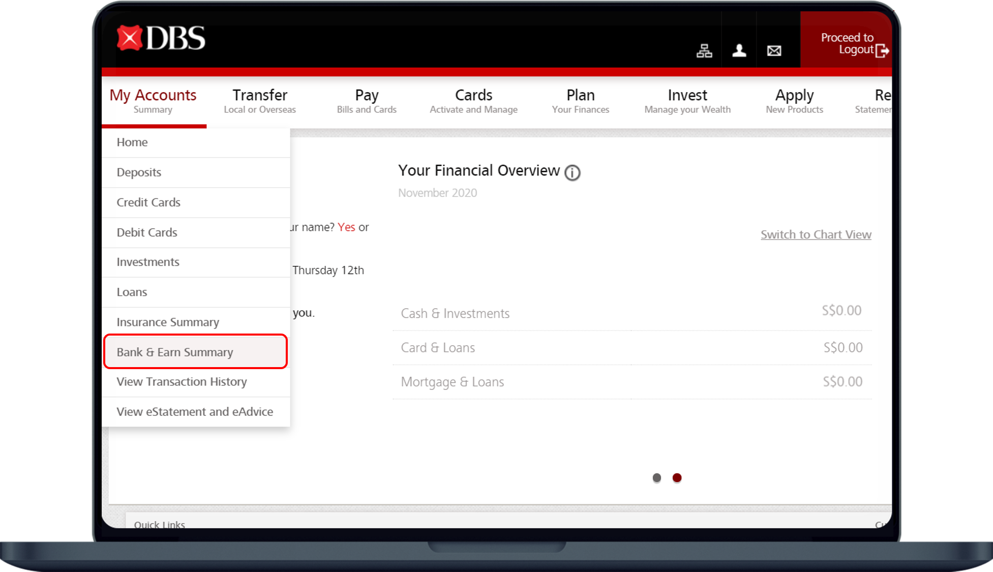Click the Financial Overview info icon
The image size is (993, 572).
point(572,173)
